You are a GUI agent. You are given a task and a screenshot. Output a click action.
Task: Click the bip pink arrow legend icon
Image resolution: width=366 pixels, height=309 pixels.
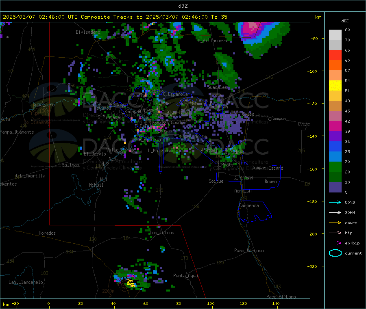coord(335,233)
